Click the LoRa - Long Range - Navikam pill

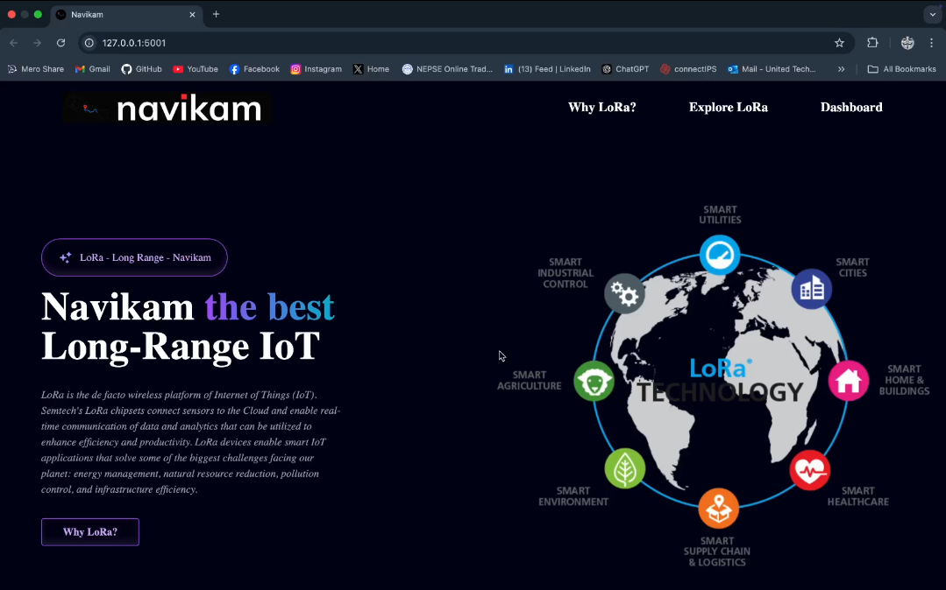click(134, 257)
